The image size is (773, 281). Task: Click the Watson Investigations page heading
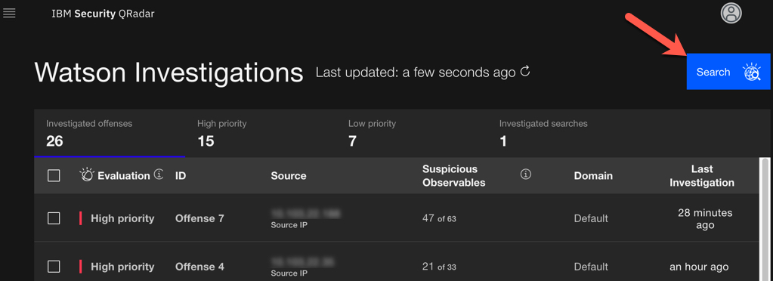click(x=169, y=73)
